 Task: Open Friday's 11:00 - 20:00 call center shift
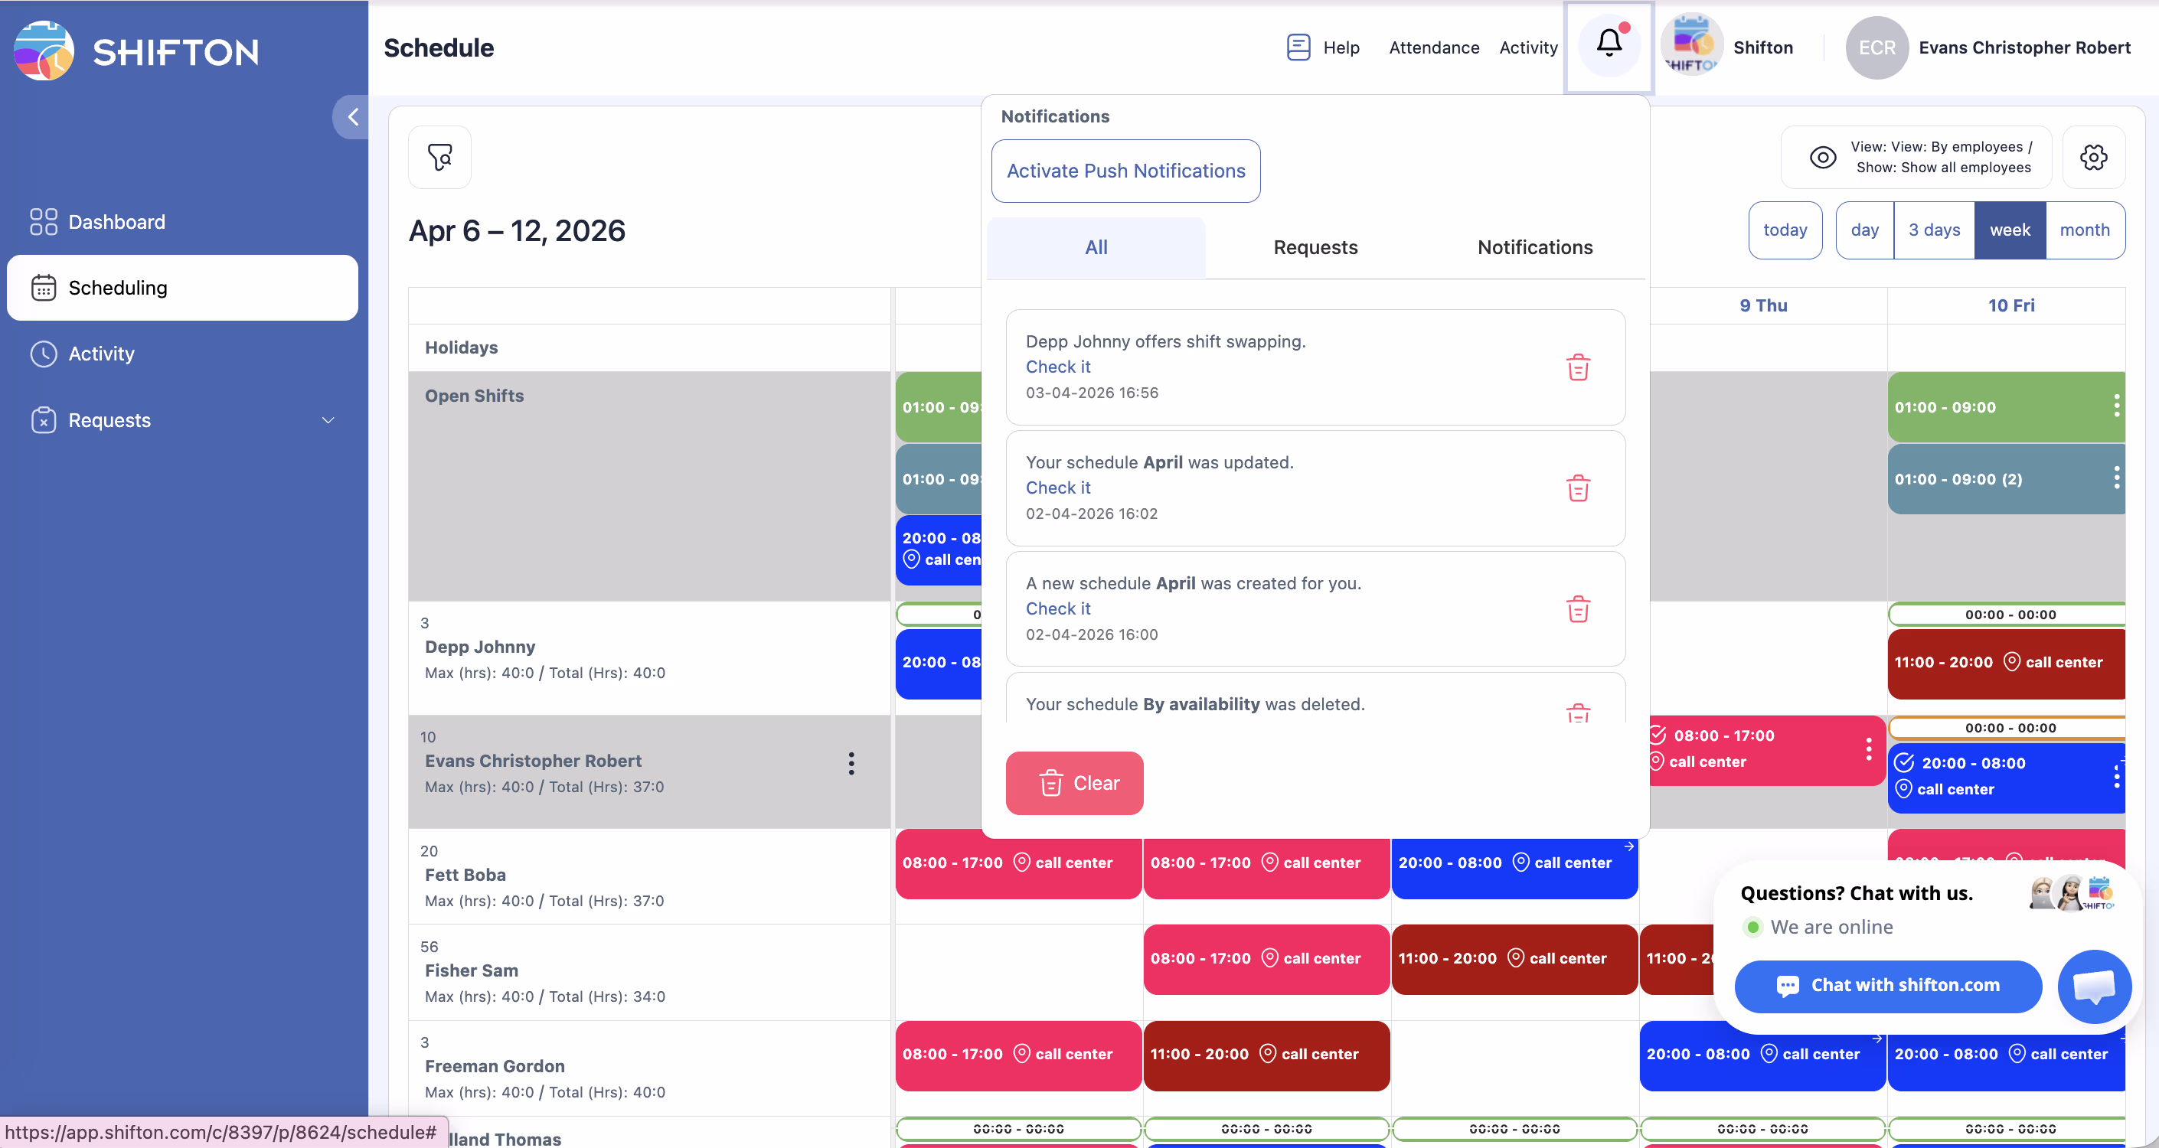tap(2005, 662)
